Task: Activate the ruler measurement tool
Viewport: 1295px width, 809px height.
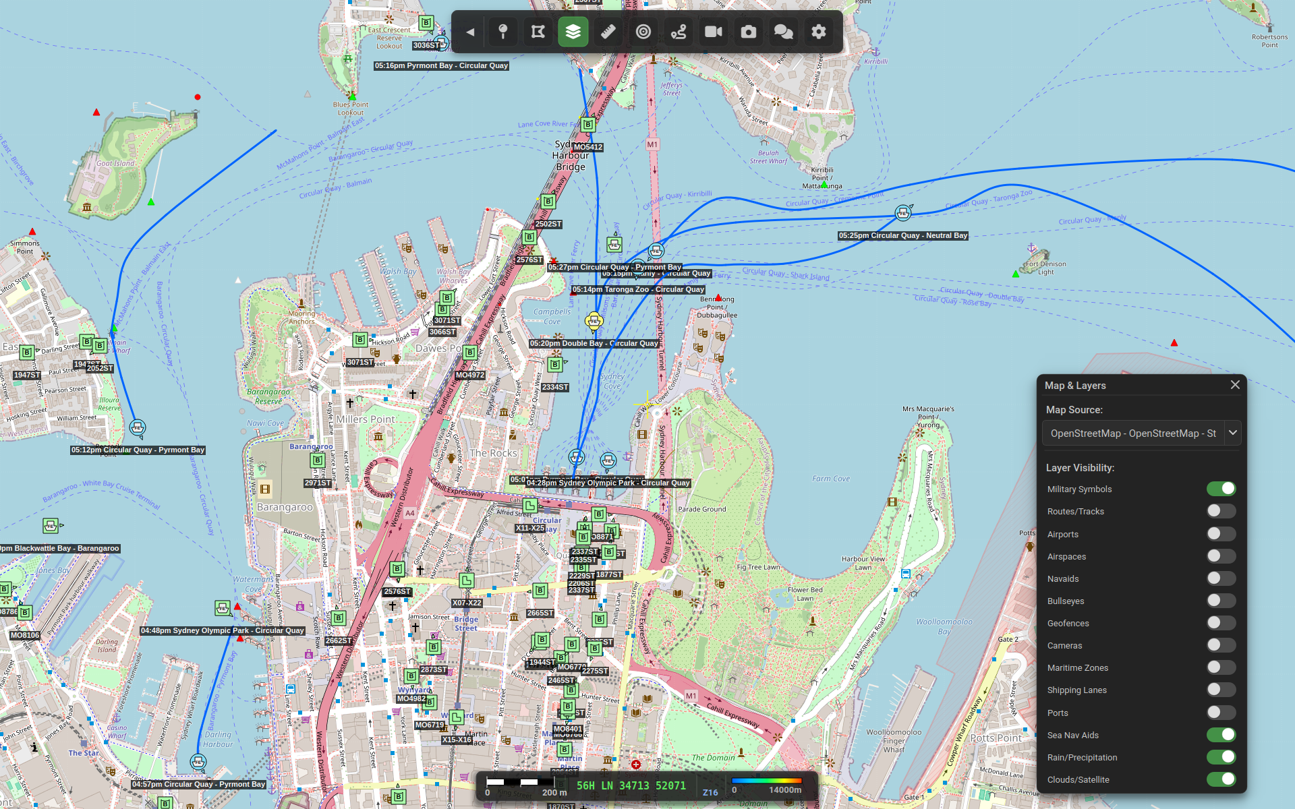Action: (608, 32)
